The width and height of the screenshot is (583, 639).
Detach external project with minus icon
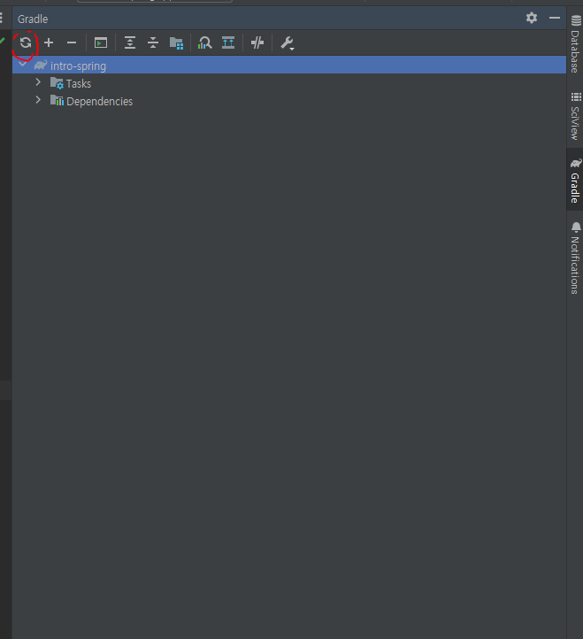click(x=72, y=42)
